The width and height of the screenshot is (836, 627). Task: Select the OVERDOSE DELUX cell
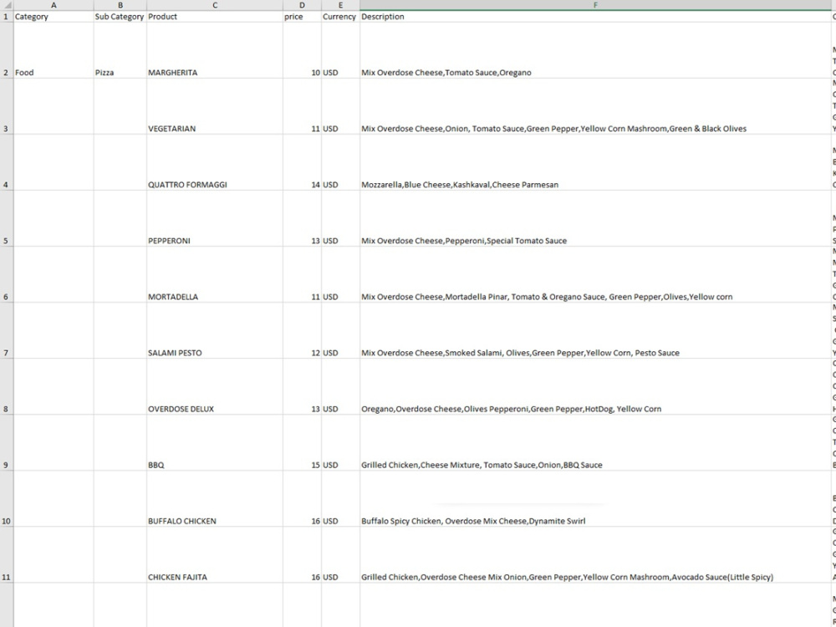pos(215,386)
